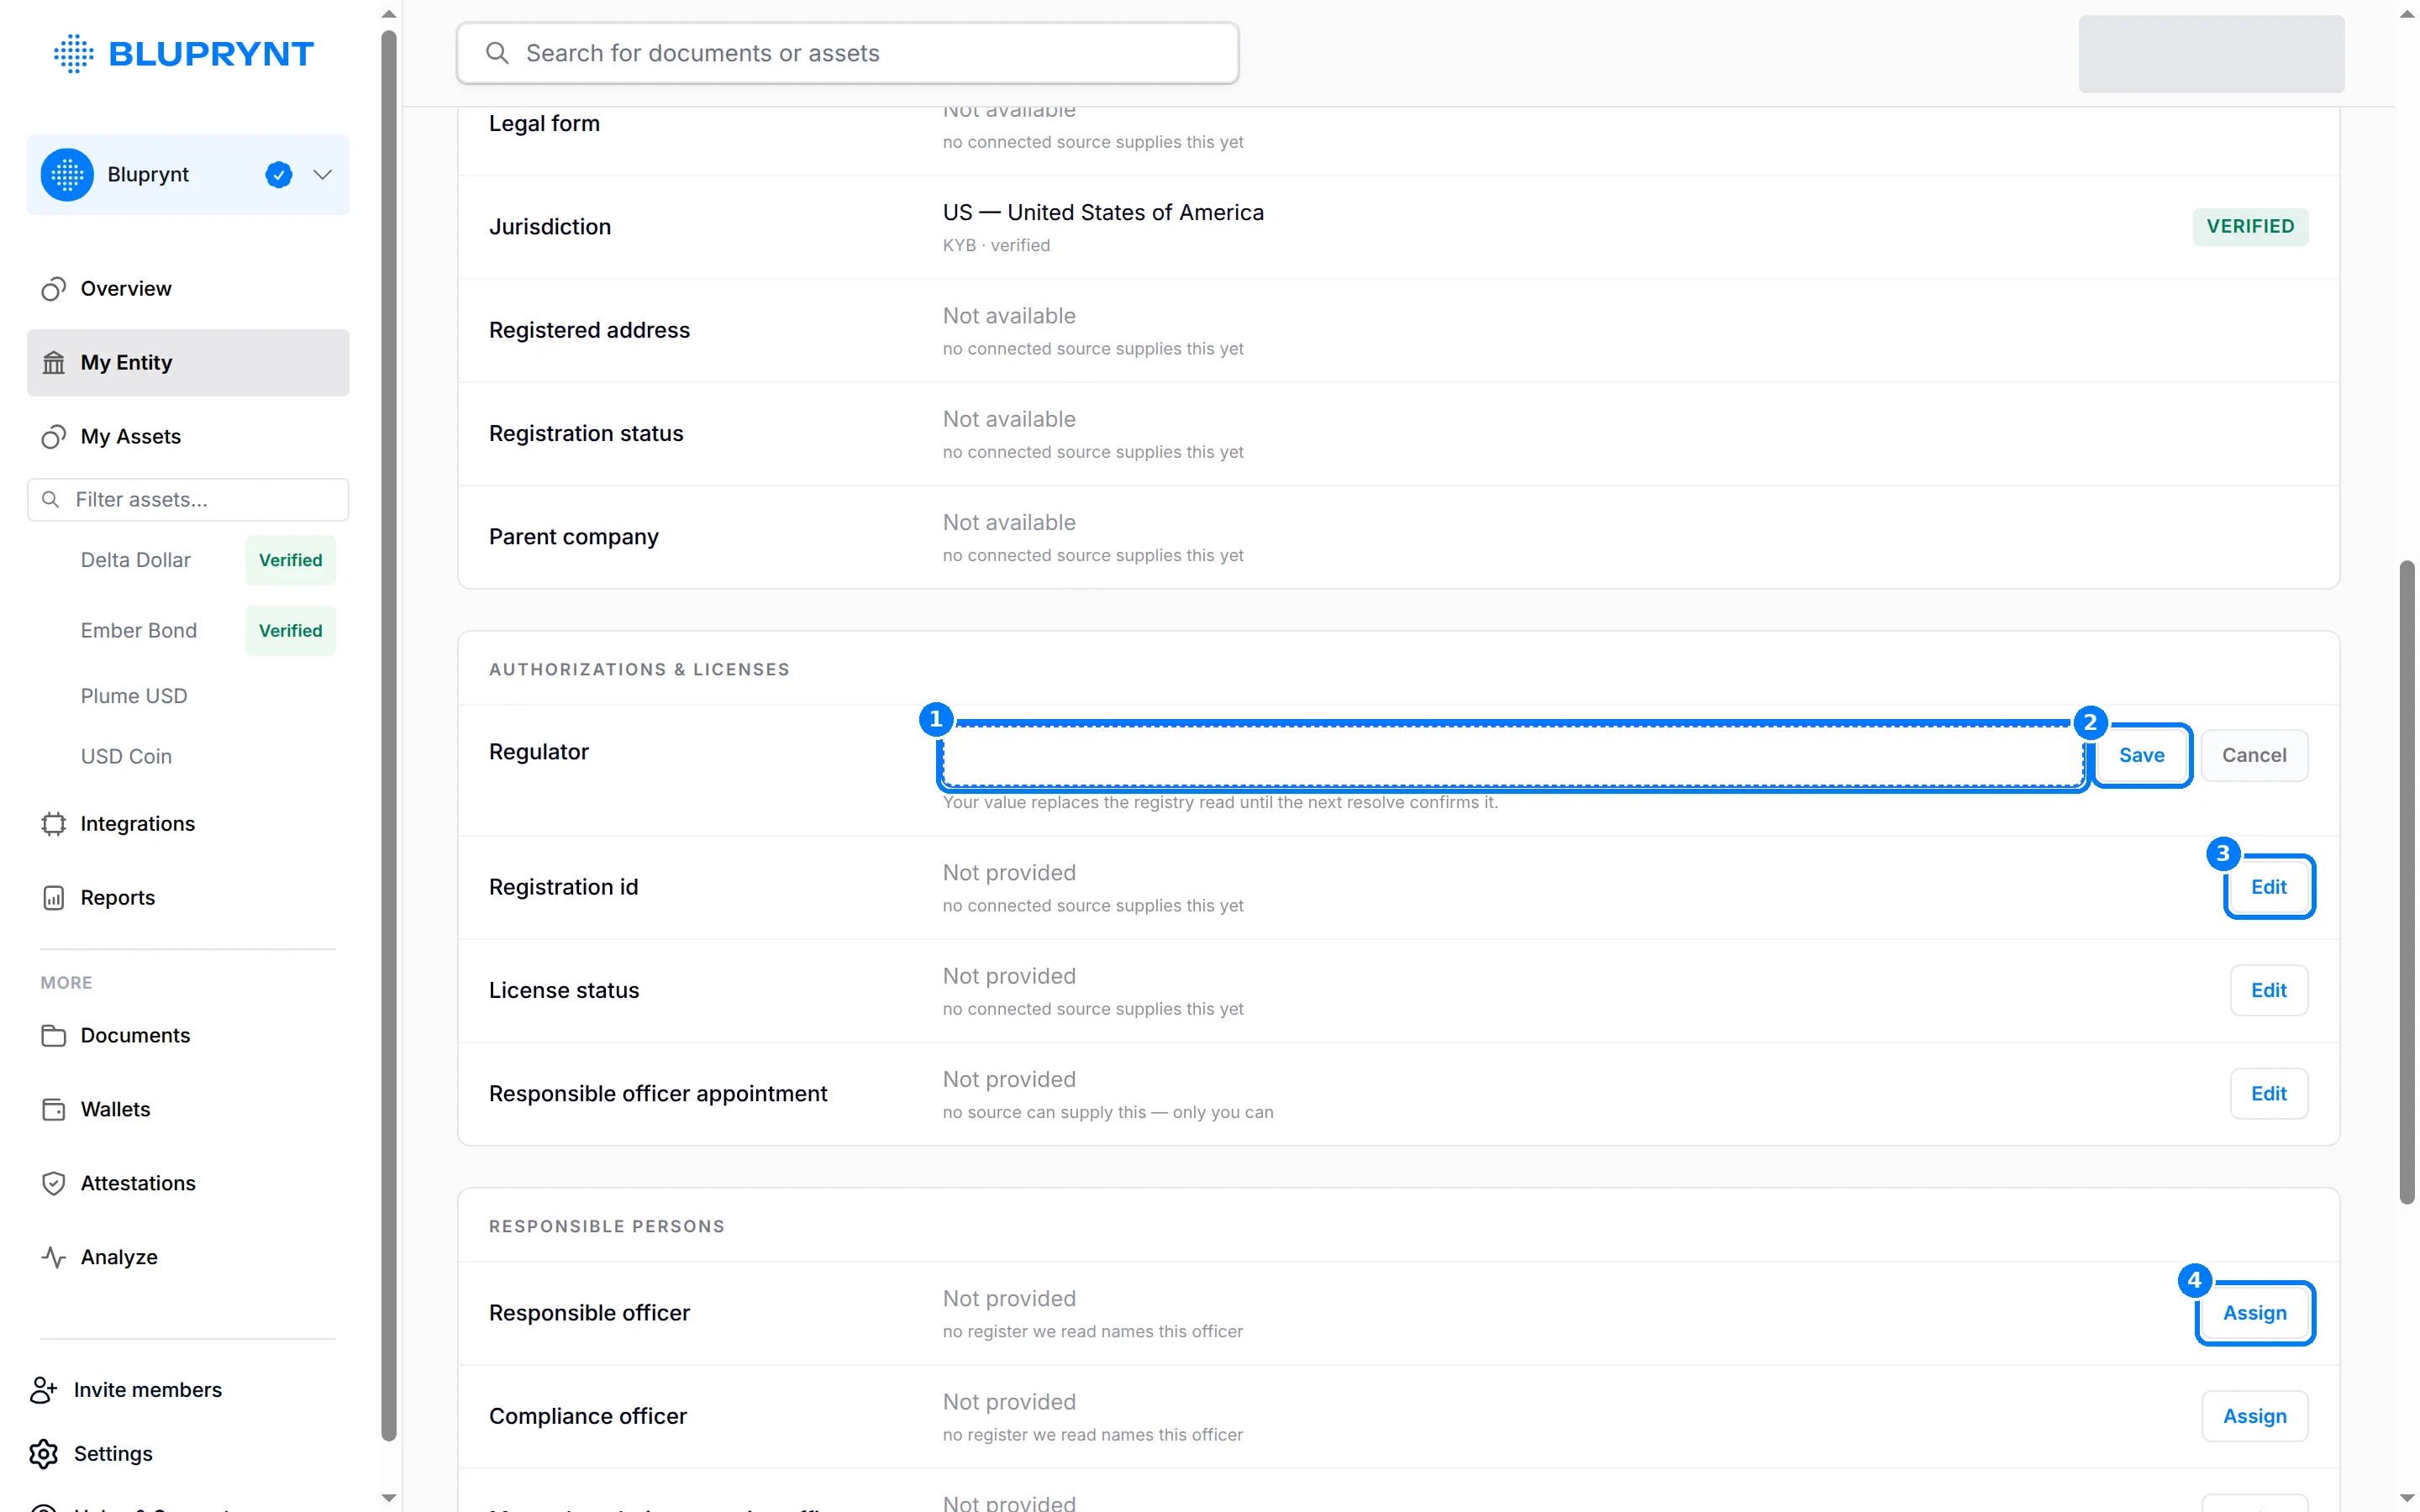2420x1512 pixels.
Task: Click the VERIFIED badge on Jurisdiction row
Action: coord(2250,227)
